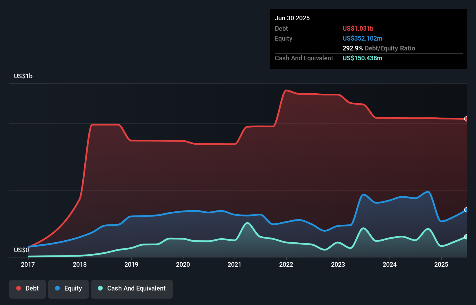Click the 2022 x-axis label
Viewport: 476px width, 305px height.
(286, 264)
